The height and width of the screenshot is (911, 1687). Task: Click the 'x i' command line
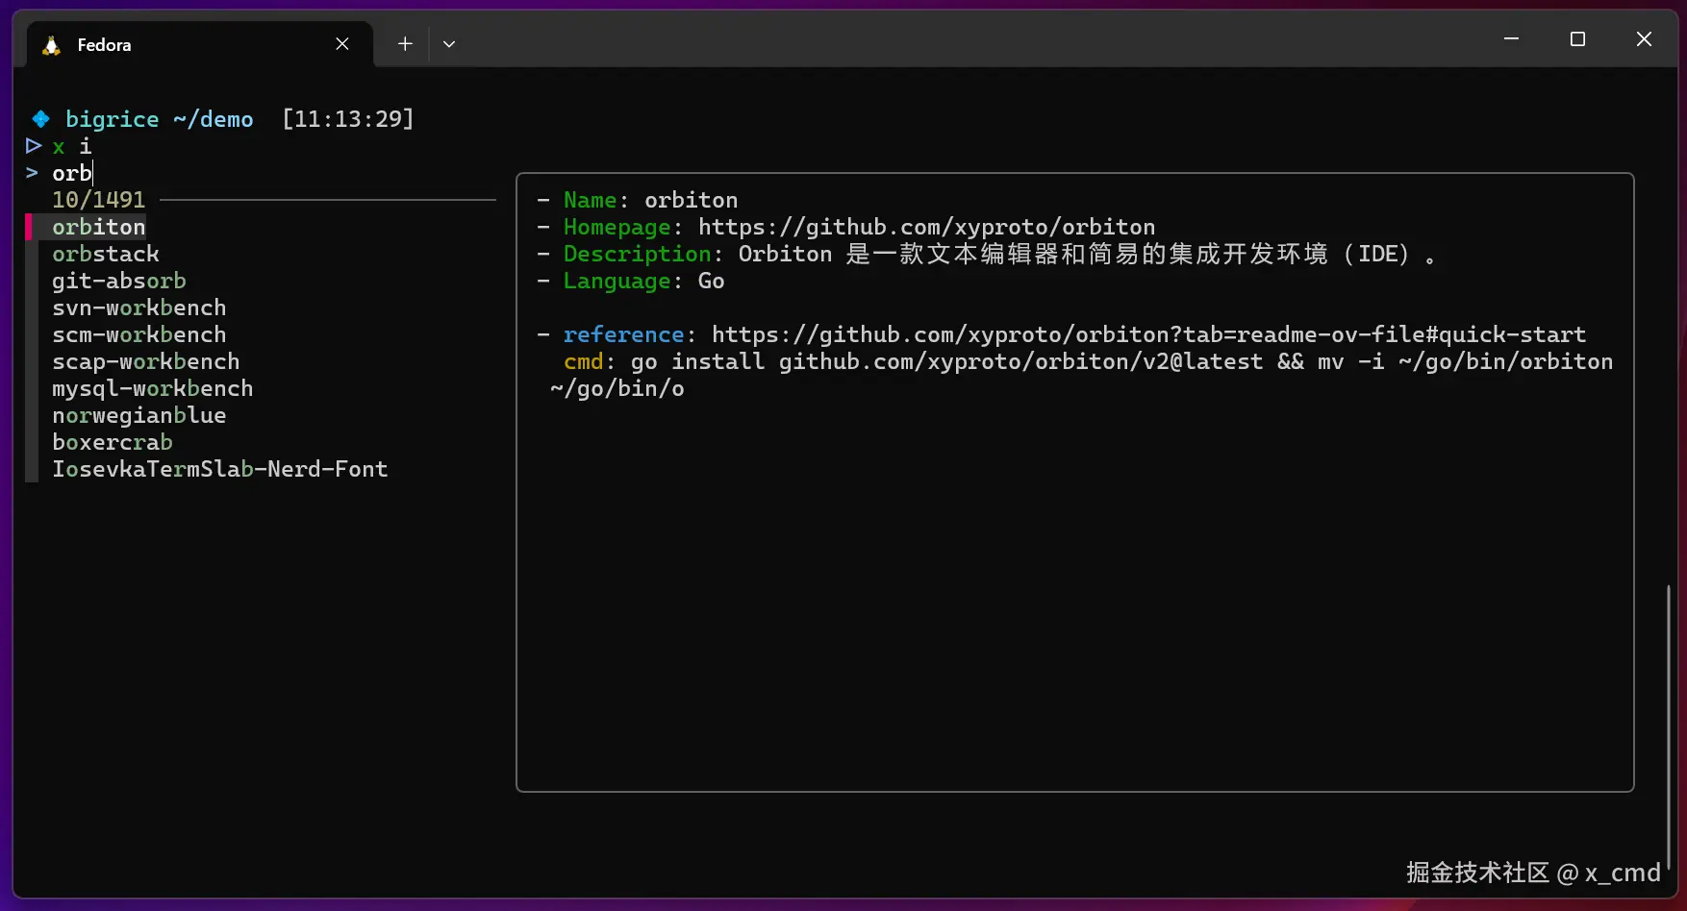click(72, 146)
